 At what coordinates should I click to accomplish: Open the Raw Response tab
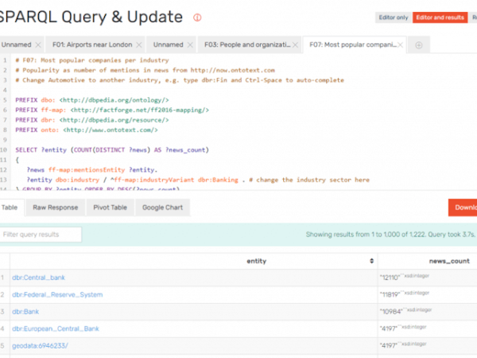56,208
